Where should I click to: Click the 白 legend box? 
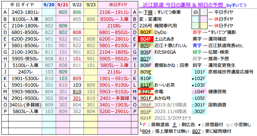[x=195, y=12]
